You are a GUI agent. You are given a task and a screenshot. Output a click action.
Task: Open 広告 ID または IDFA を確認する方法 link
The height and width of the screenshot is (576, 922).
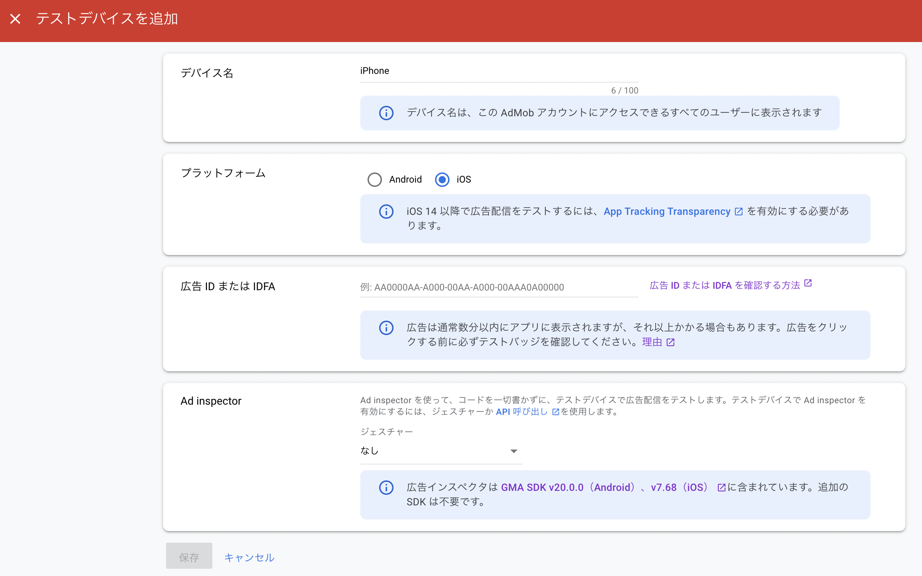pos(724,285)
